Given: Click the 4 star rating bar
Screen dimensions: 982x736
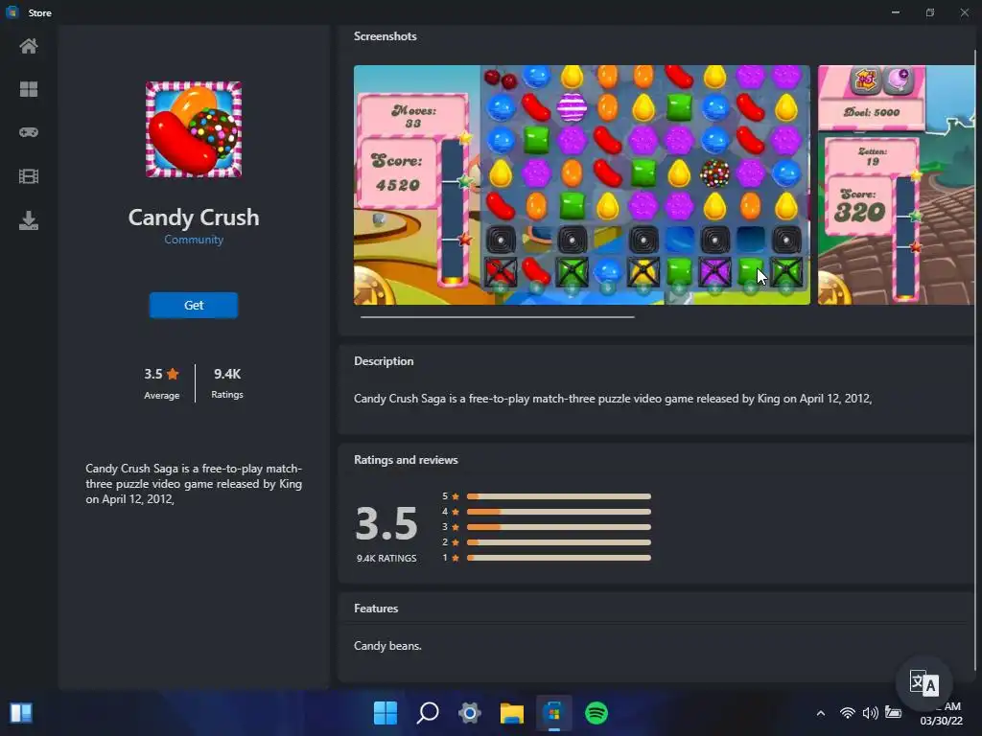Looking at the screenshot, I should [559, 512].
